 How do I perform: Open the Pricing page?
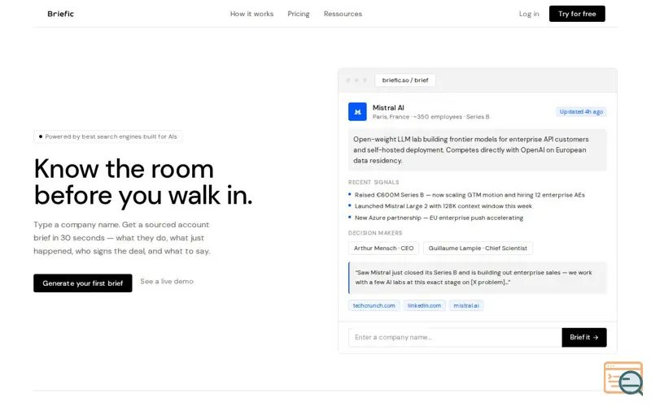299,14
